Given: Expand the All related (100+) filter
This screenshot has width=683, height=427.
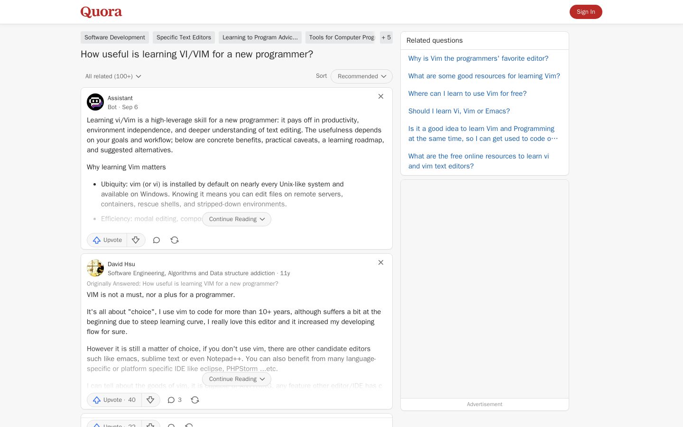Looking at the screenshot, I should [113, 76].
